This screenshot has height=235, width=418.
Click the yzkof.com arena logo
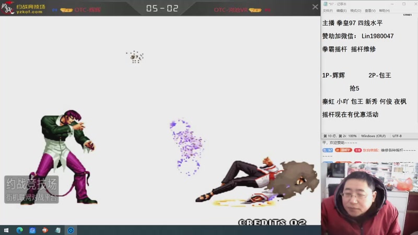coord(23,8)
